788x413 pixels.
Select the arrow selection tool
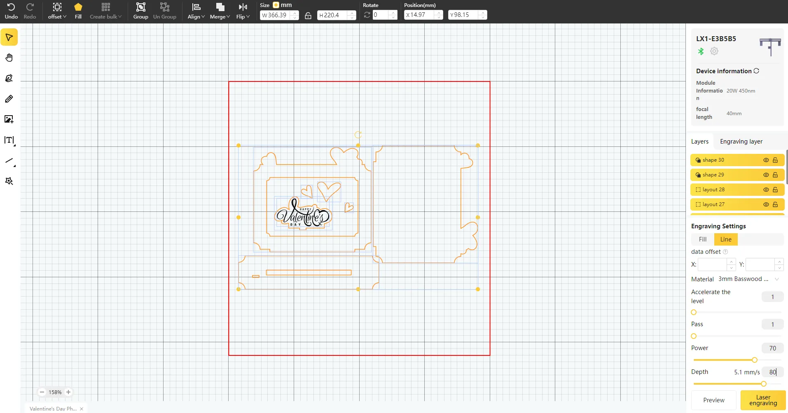pos(9,37)
